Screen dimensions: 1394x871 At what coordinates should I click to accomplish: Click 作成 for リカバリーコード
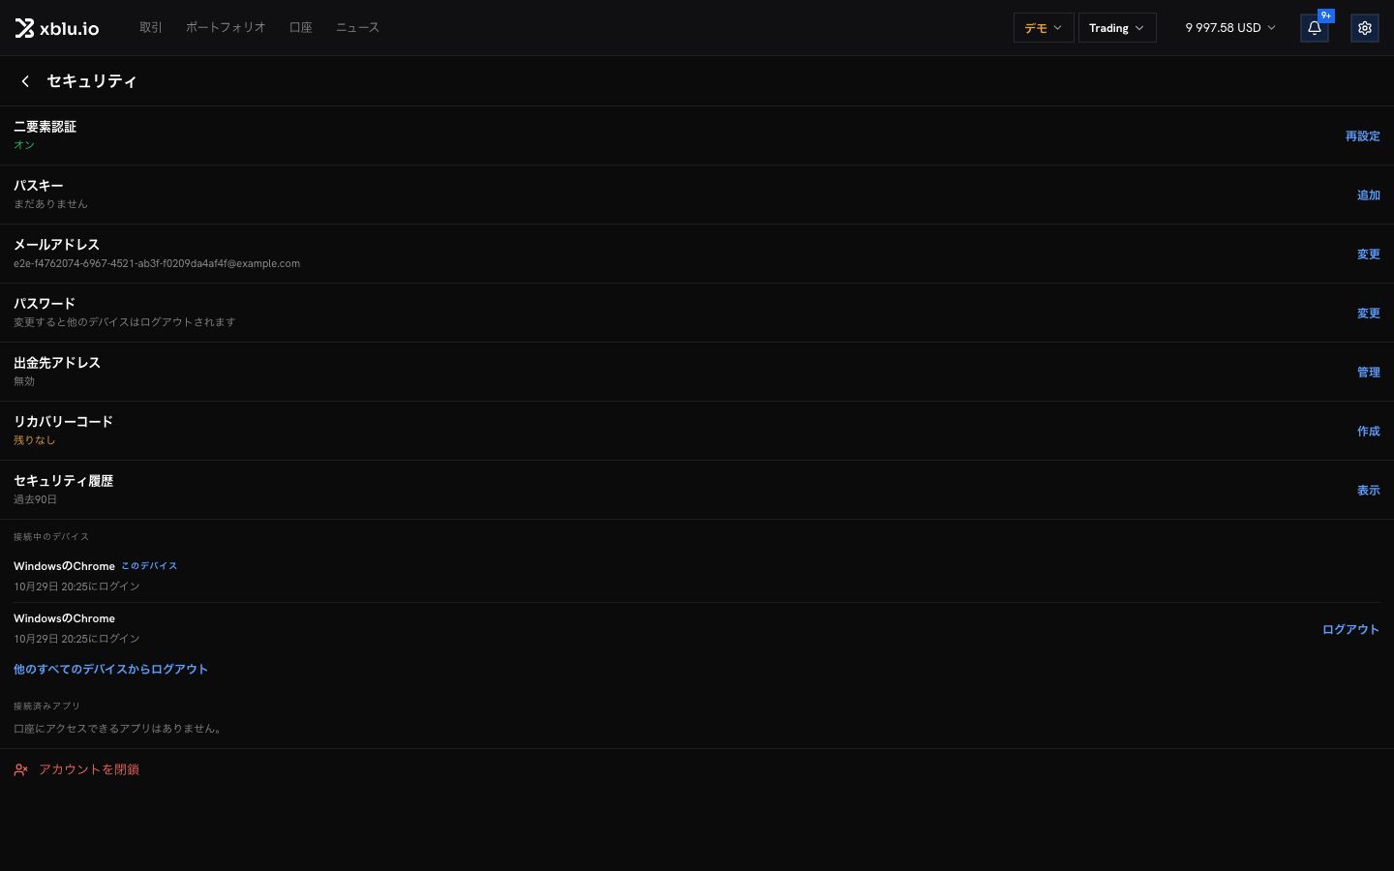1368,432
